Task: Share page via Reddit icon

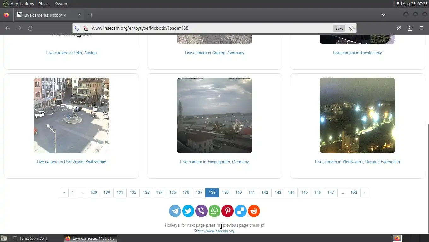Action: [254, 211]
